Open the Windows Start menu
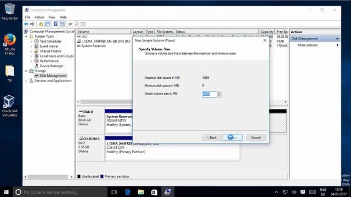The image size is (351, 197). click(x=6, y=192)
